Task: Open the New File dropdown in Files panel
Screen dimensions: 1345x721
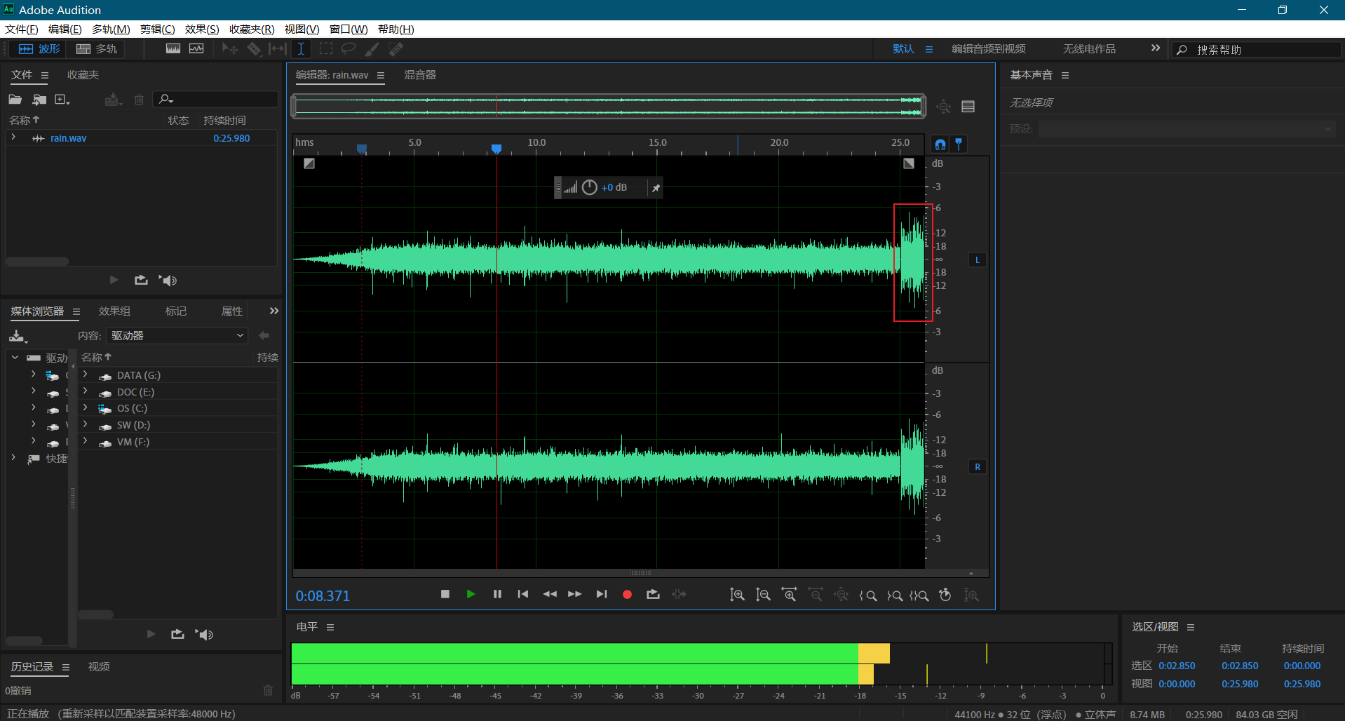Action: [62, 100]
